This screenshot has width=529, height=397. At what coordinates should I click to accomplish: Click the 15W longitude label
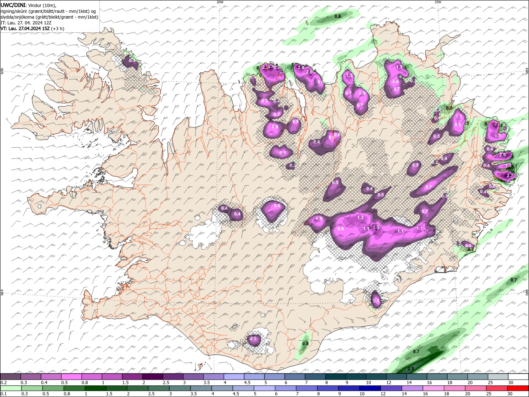tap(438, 2)
